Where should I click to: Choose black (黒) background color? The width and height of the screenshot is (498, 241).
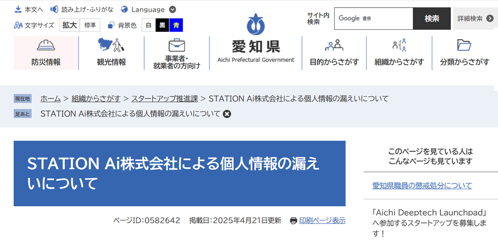pos(162,25)
